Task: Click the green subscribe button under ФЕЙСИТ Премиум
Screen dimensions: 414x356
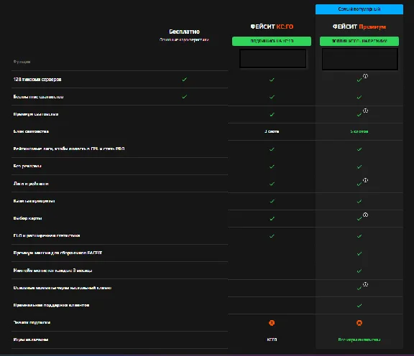Action: point(359,41)
